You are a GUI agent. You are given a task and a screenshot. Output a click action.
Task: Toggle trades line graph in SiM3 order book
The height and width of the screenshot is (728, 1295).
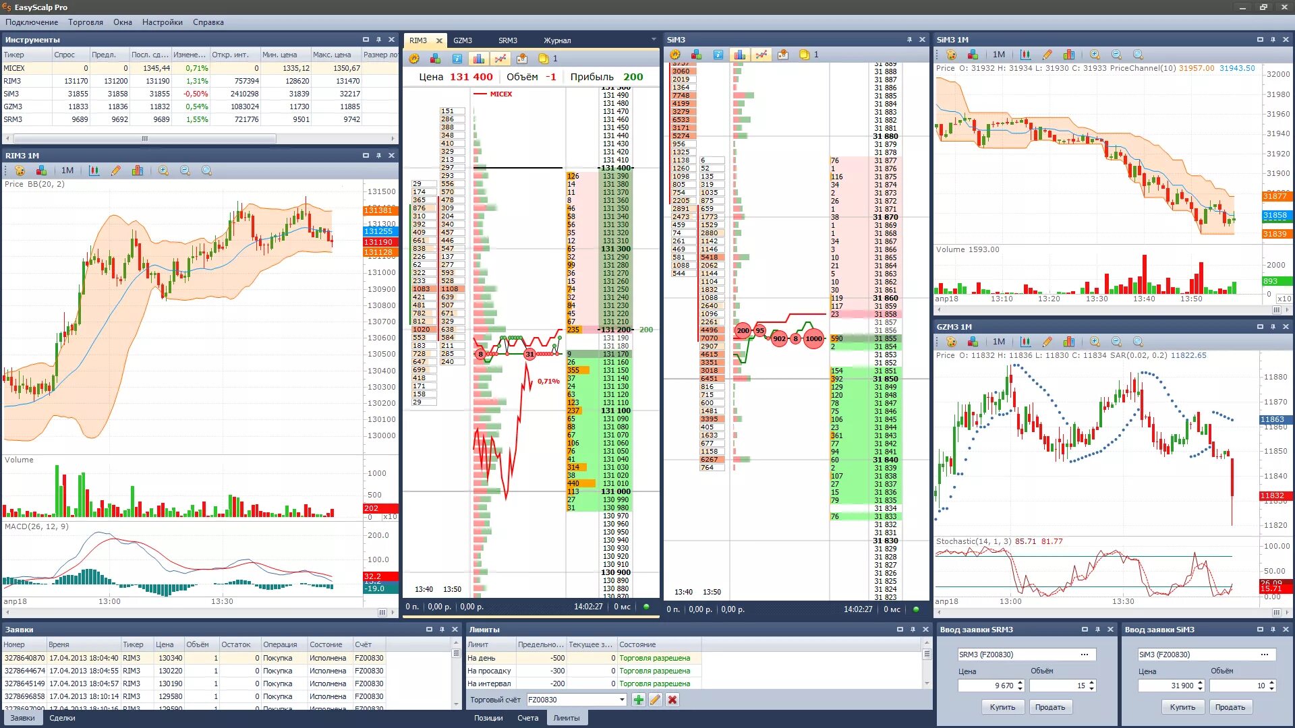[761, 55]
